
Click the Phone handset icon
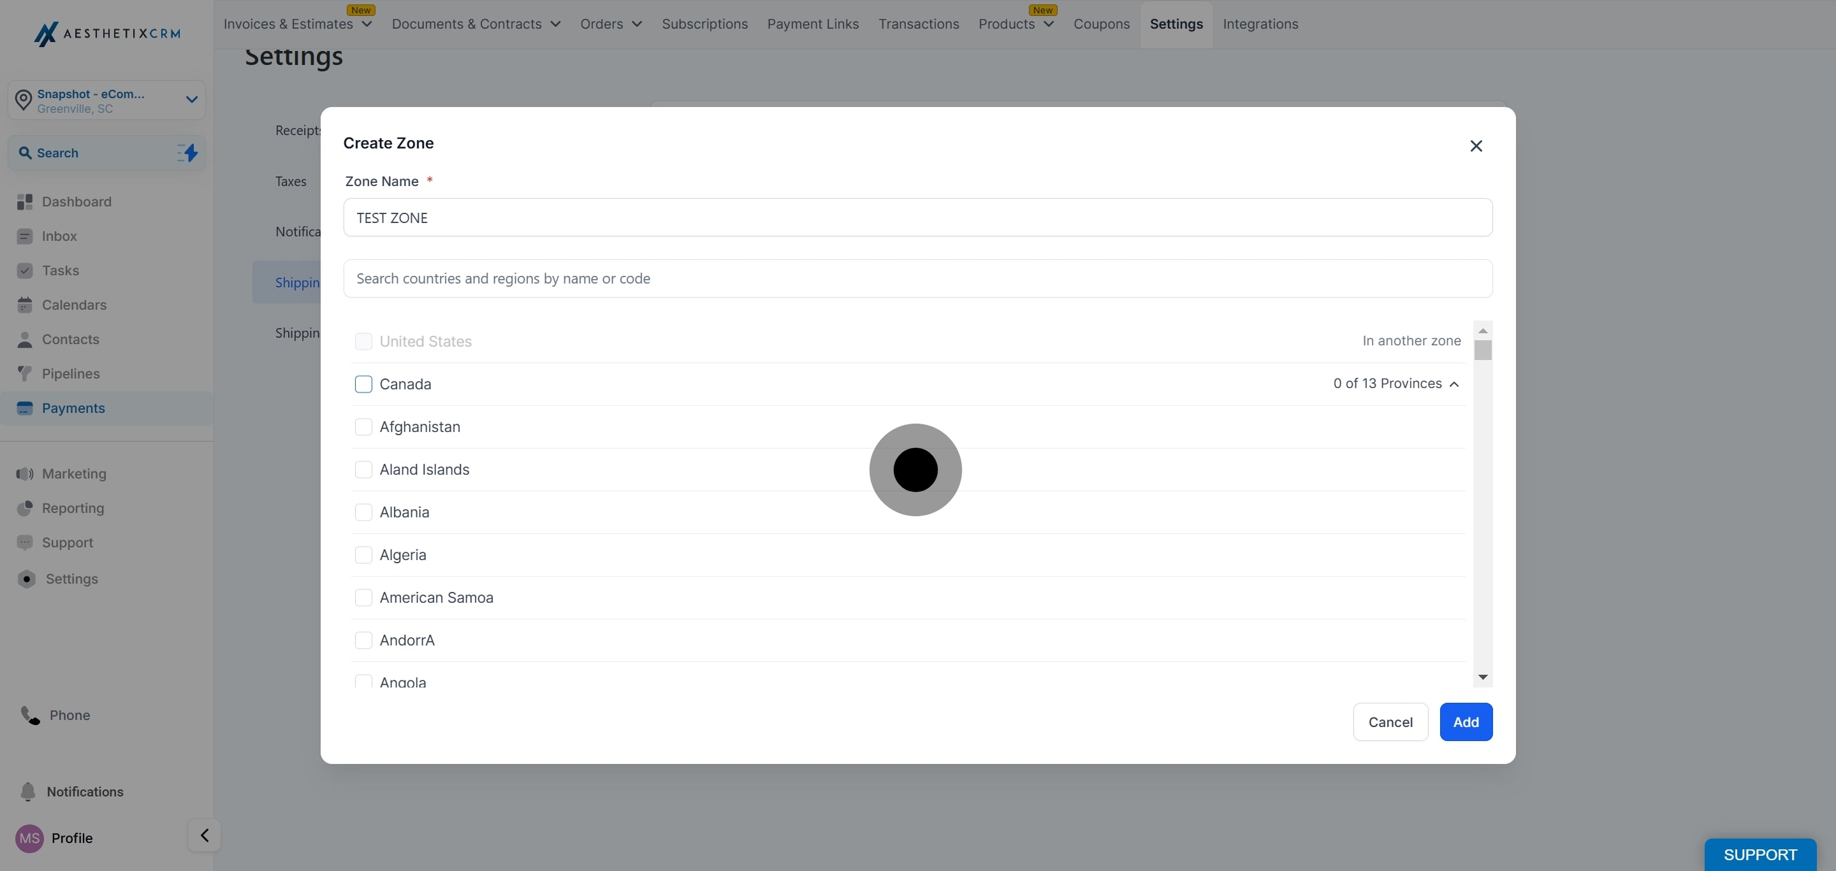click(x=31, y=715)
